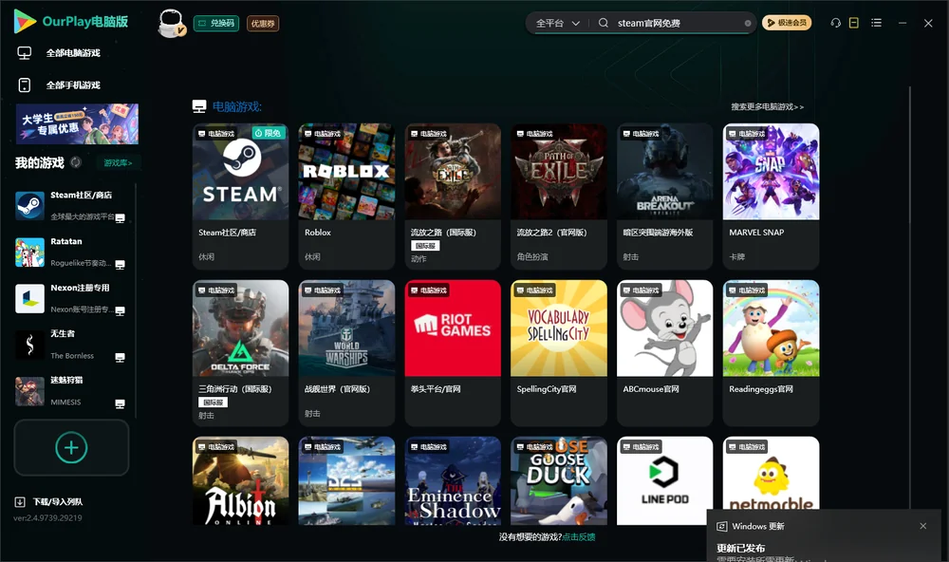Click refresh icon beside 我的游戏
Screen dimensions: 949x562
pos(76,162)
